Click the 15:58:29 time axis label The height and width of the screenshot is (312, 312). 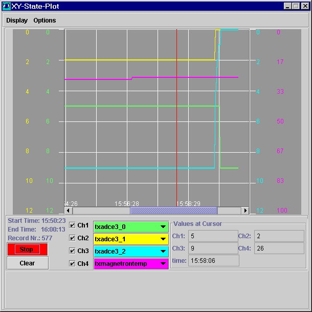(188, 204)
